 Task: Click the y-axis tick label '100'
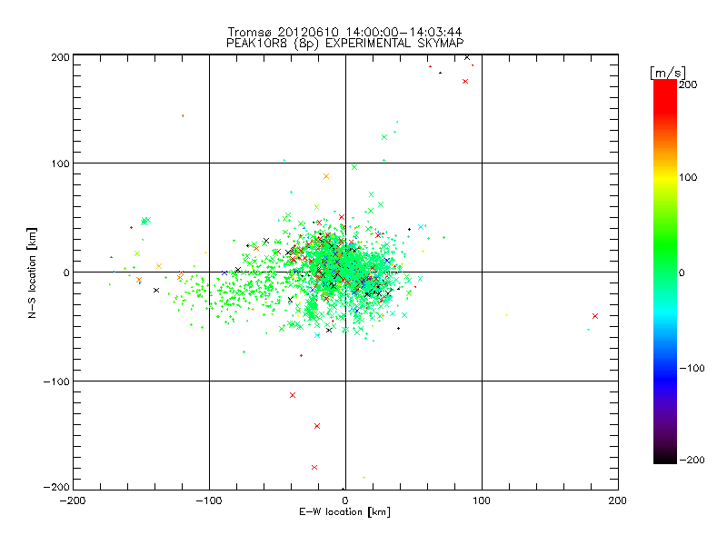coord(60,164)
